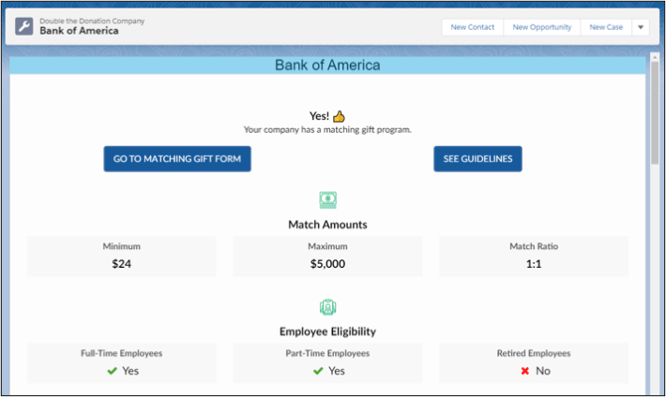The image size is (666, 397).
Task: Click the Maximum label
Action: point(327,246)
